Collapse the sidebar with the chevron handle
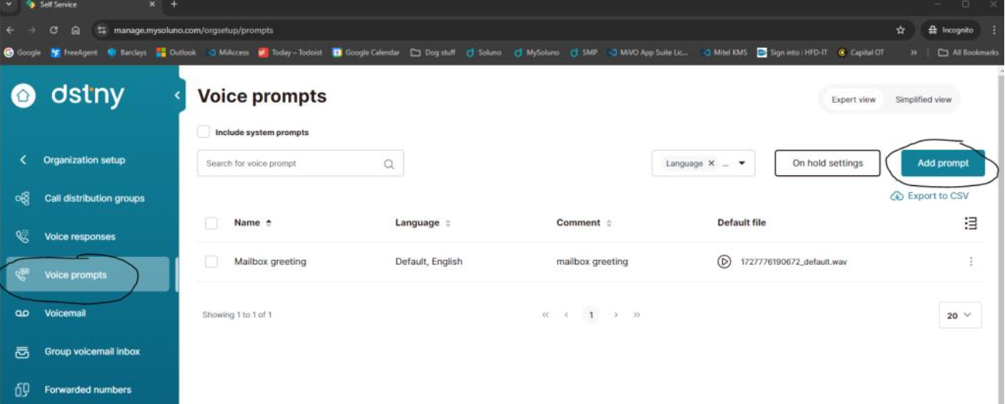The height and width of the screenshot is (404, 1005). [x=177, y=95]
